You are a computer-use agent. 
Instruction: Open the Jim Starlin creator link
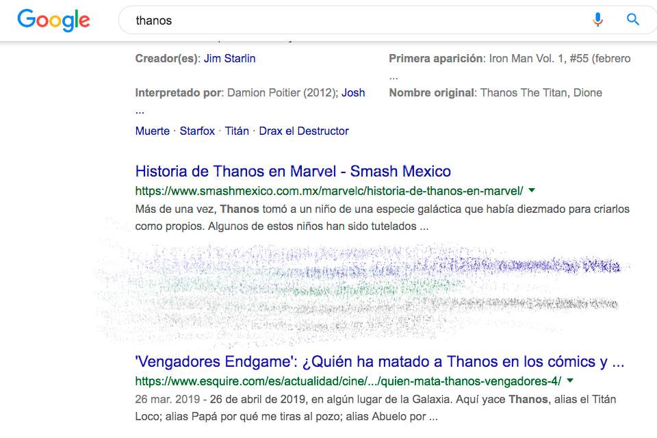click(x=229, y=58)
